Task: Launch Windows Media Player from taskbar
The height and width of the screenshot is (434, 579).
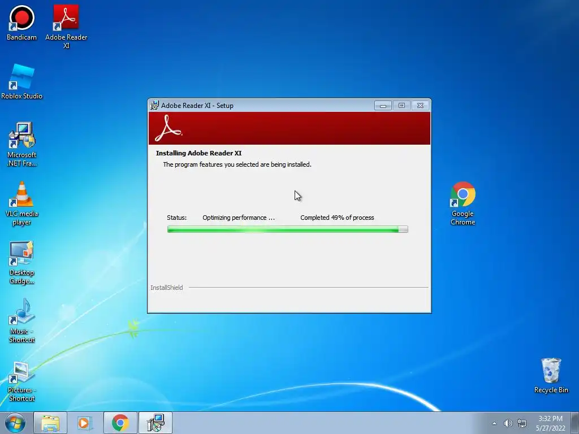Action: 85,423
